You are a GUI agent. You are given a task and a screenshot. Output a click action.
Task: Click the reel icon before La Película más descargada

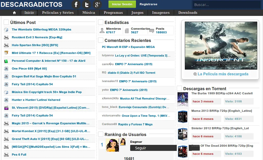pyautogui.click(x=195, y=74)
